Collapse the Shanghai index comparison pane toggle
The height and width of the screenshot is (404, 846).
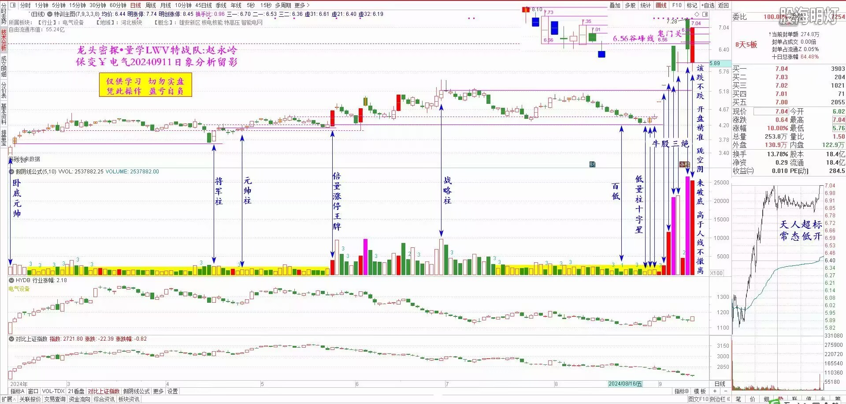click(11, 339)
